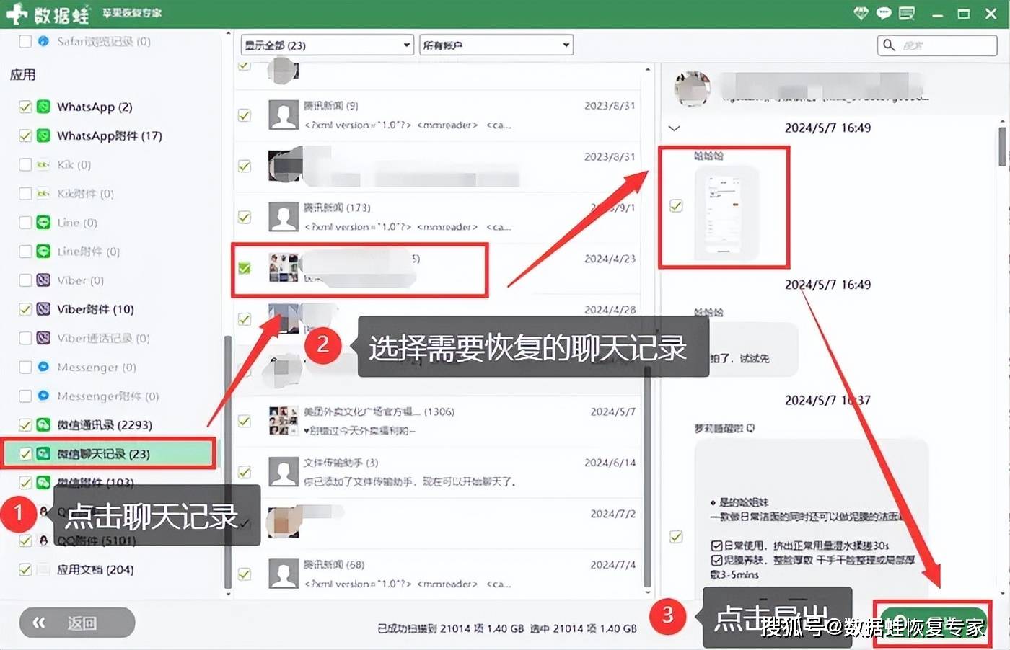The height and width of the screenshot is (650, 1010).
Task: Click inside the search input field
Action: point(938,45)
